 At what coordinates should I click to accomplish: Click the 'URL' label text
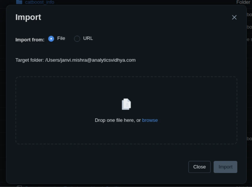(x=88, y=38)
